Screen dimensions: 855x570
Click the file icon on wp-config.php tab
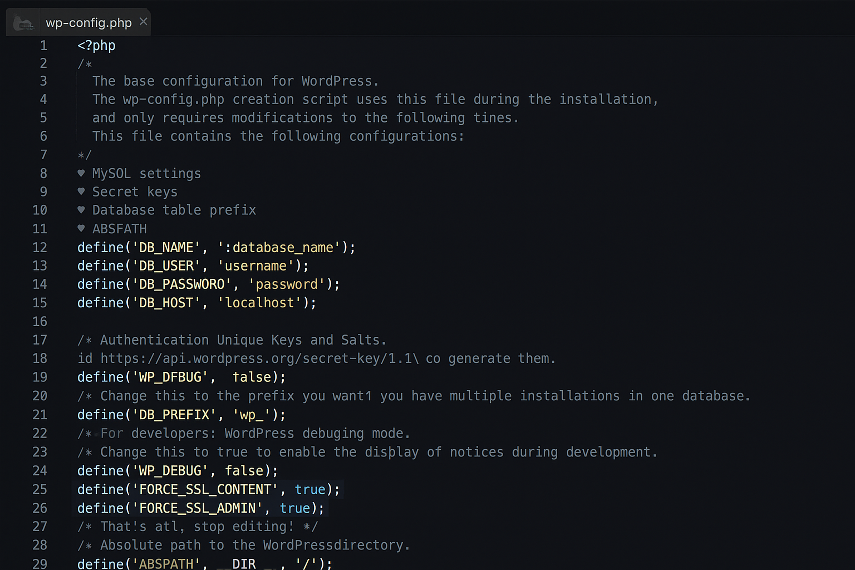pos(23,23)
